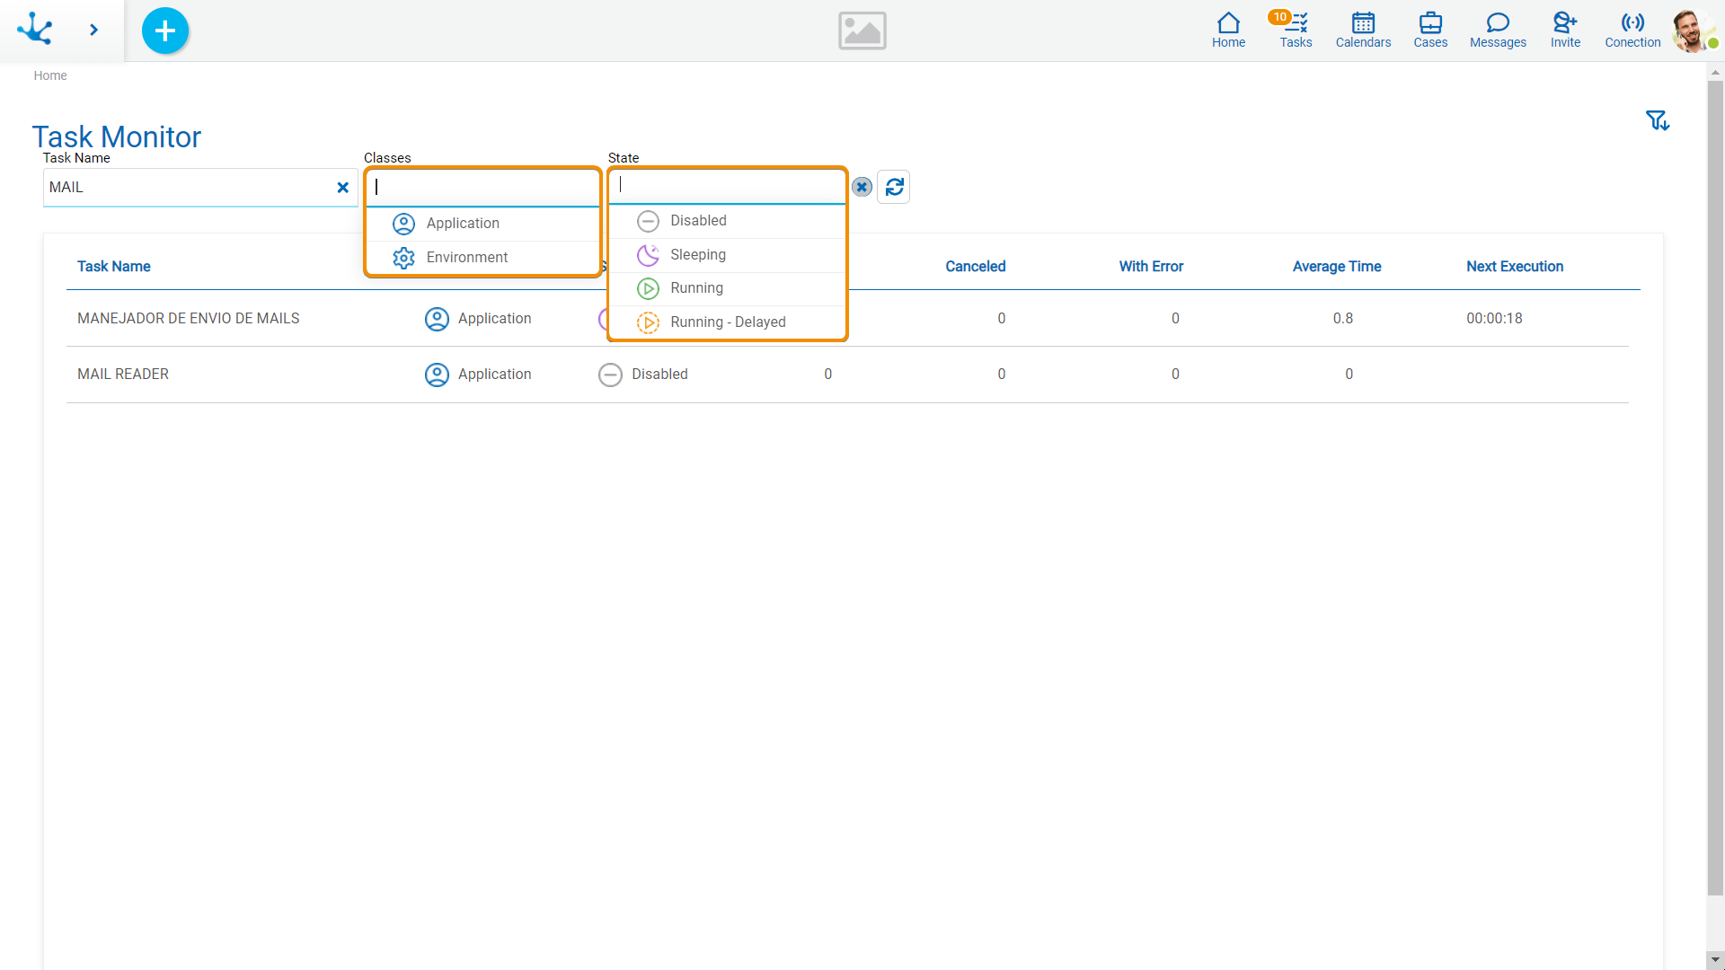
Task: Open Messages chat icon
Action: [1497, 30]
